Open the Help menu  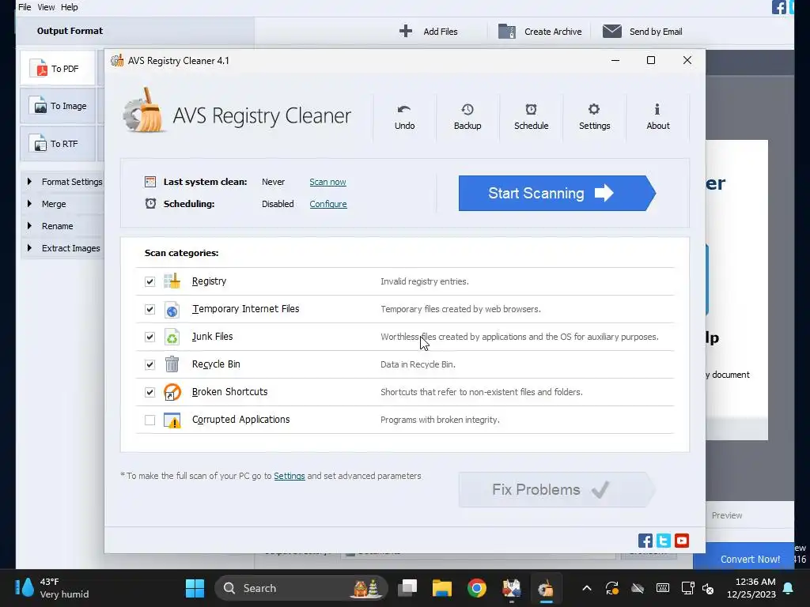pos(70,7)
